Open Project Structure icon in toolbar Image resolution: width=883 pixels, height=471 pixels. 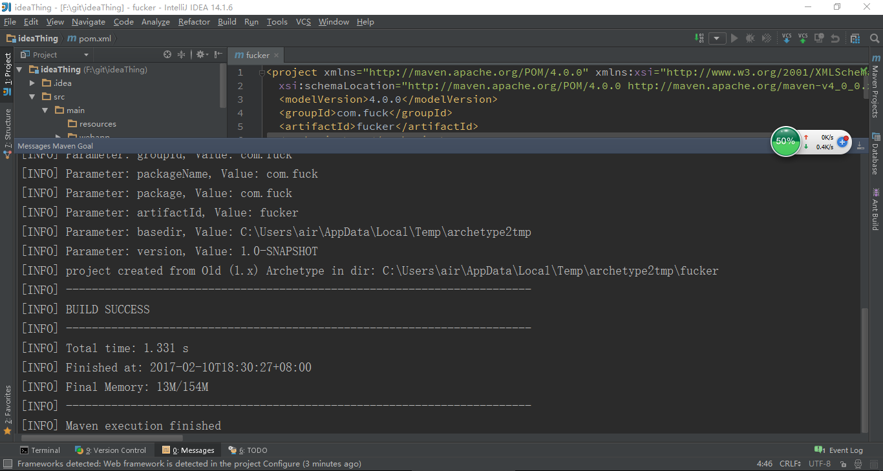[855, 38]
